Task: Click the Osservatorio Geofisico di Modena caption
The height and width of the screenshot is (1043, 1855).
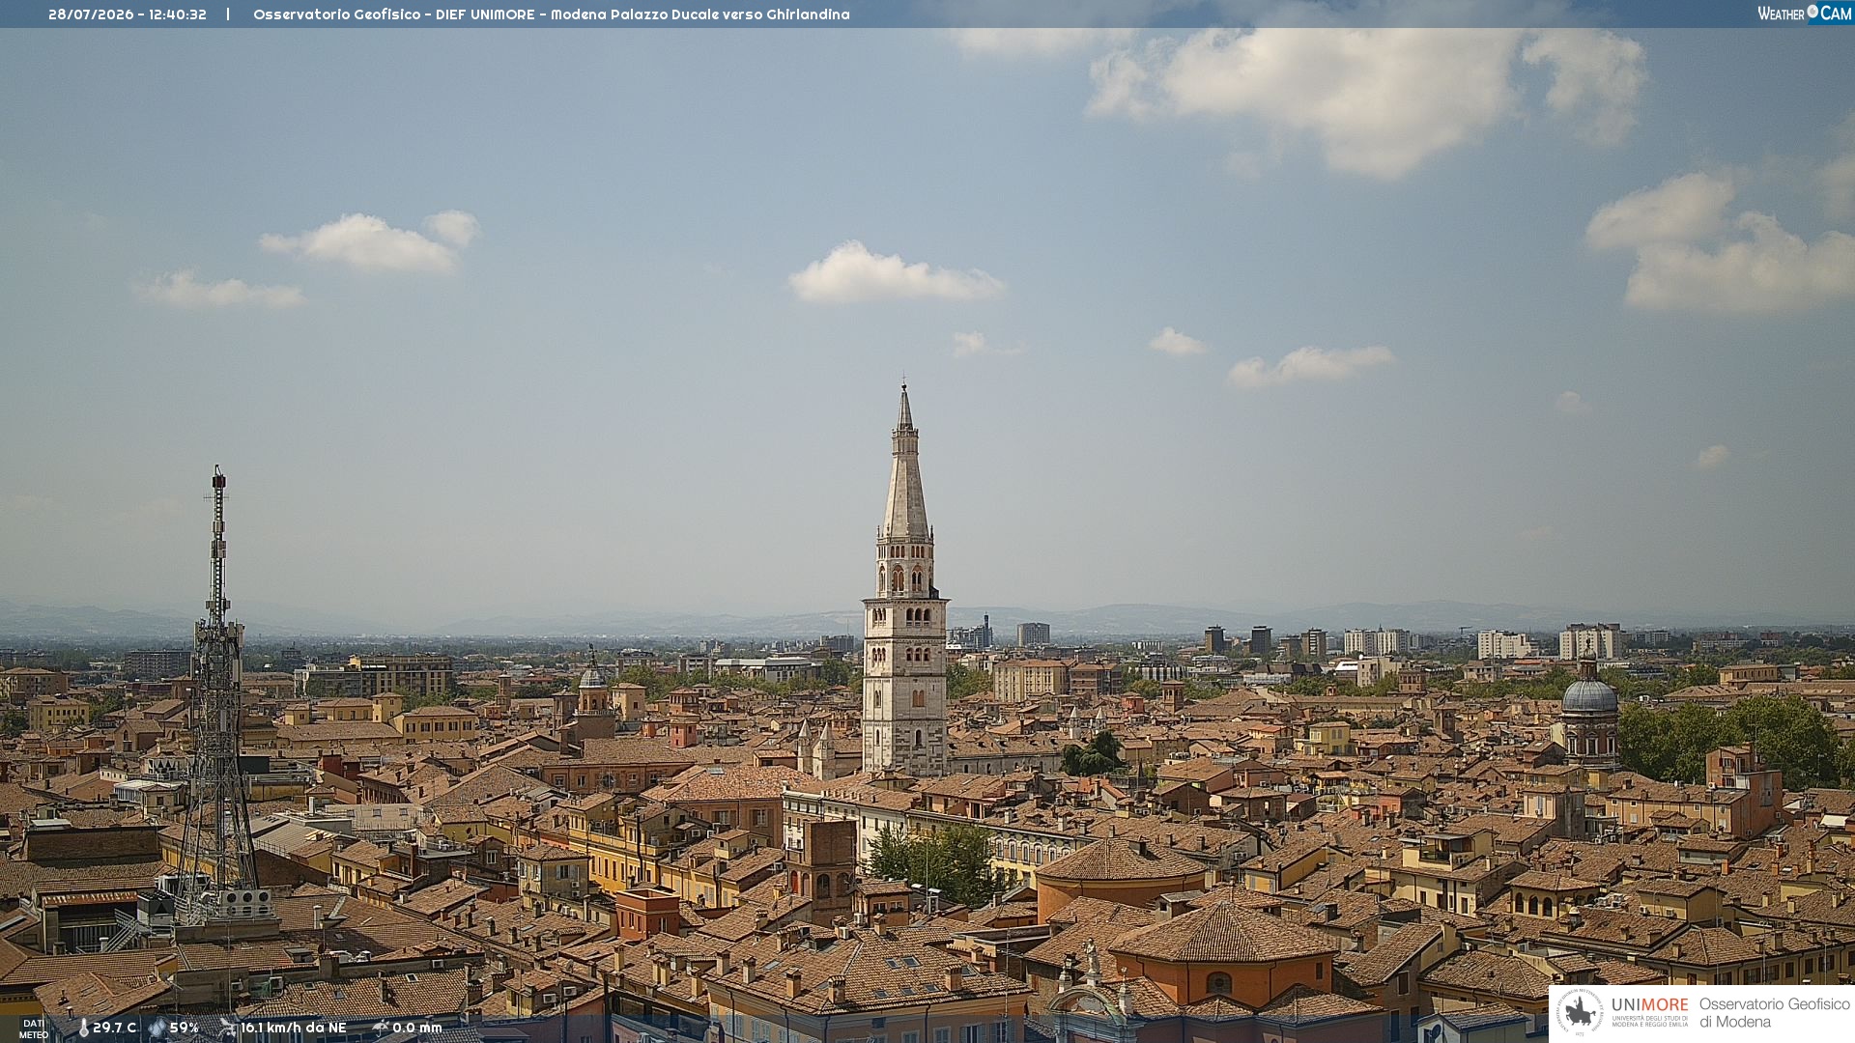Action: coord(1775,1013)
